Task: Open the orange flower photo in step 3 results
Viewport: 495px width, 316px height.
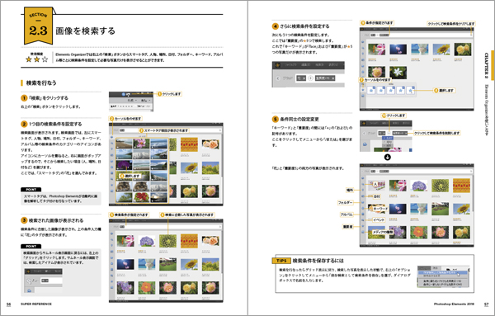Action: [147, 287]
